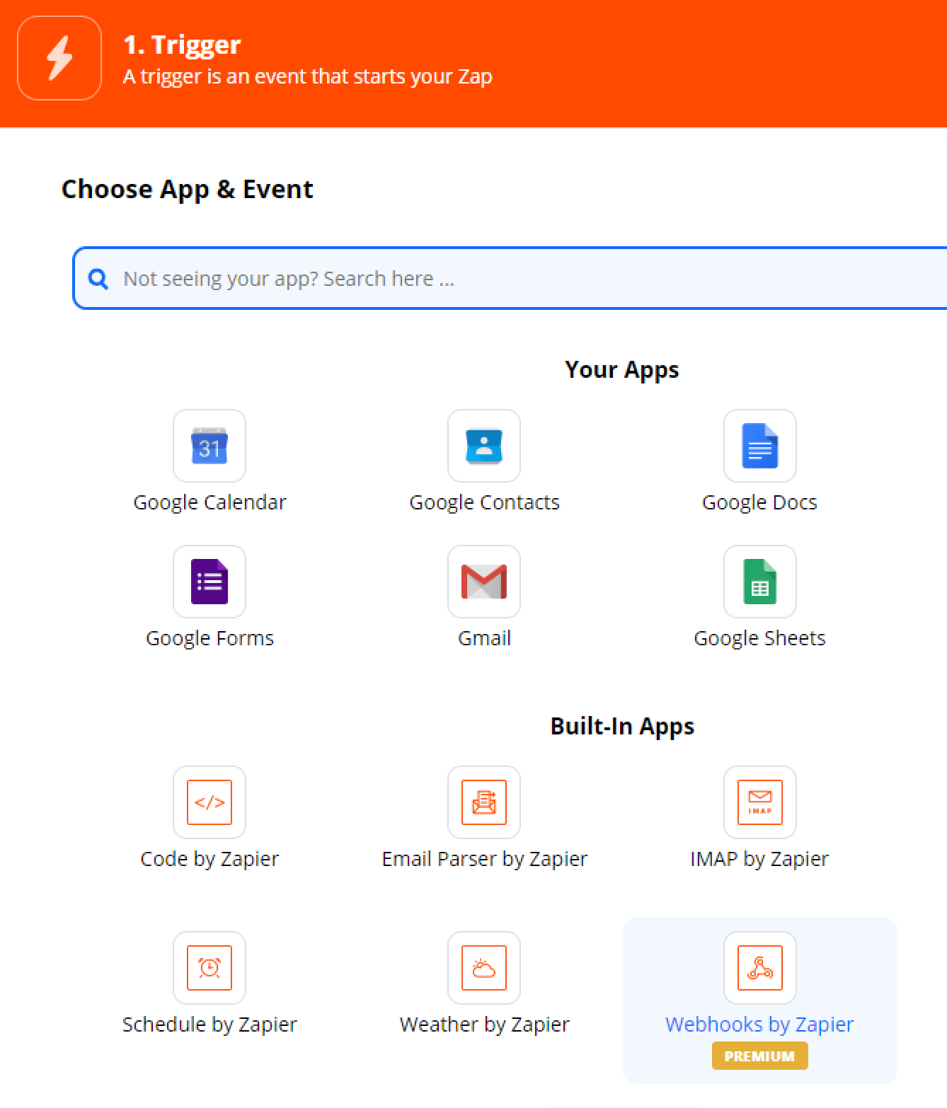This screenshot has width=947, height=1108.
Task: Click the 'Choose App & Event' heading
Action: [187, 189]
